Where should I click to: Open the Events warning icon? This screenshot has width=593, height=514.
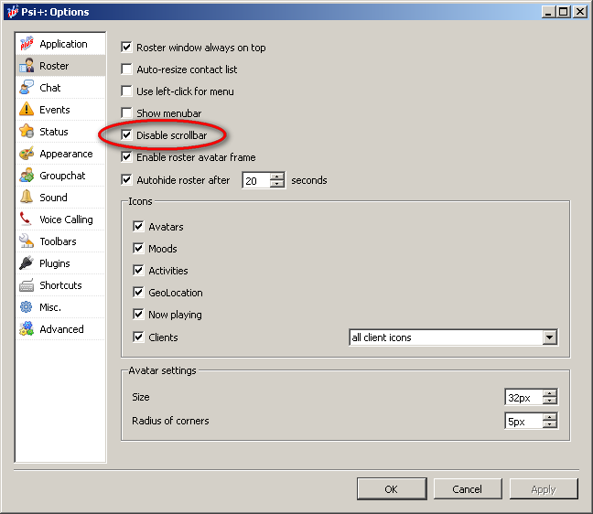[27, 110]
